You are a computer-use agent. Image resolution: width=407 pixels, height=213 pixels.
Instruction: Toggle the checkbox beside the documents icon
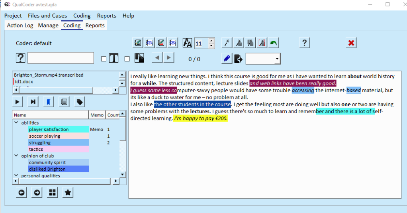[127, 59]
